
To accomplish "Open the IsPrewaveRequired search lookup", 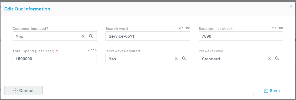I will 184,58.
